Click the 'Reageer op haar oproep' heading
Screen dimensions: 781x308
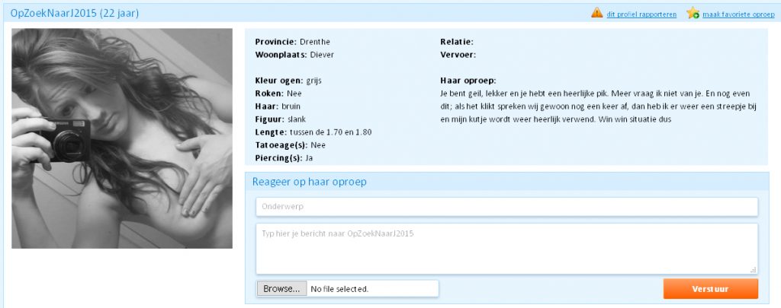tap(310, 182)
